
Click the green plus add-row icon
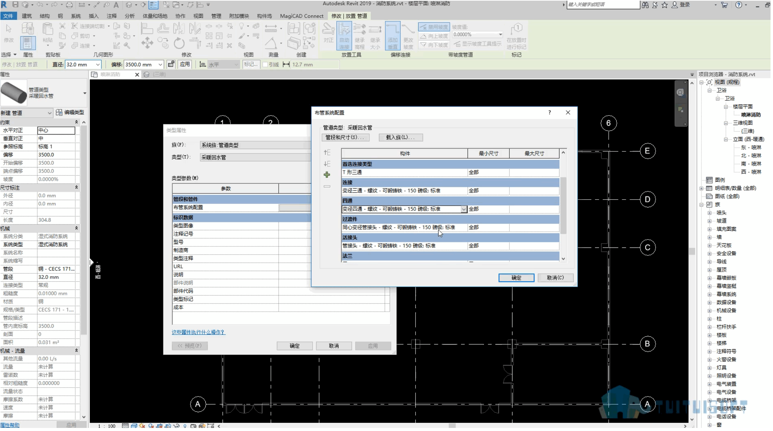[x=327, y=175]
